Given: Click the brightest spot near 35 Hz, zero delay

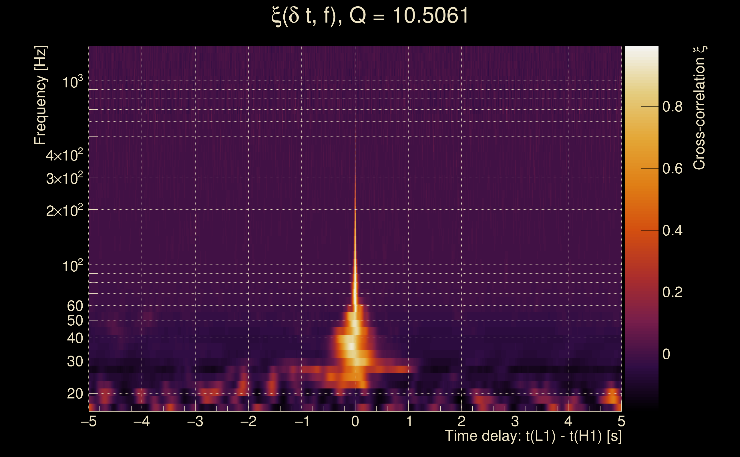Looking at the screenshot, I should 351,346.
